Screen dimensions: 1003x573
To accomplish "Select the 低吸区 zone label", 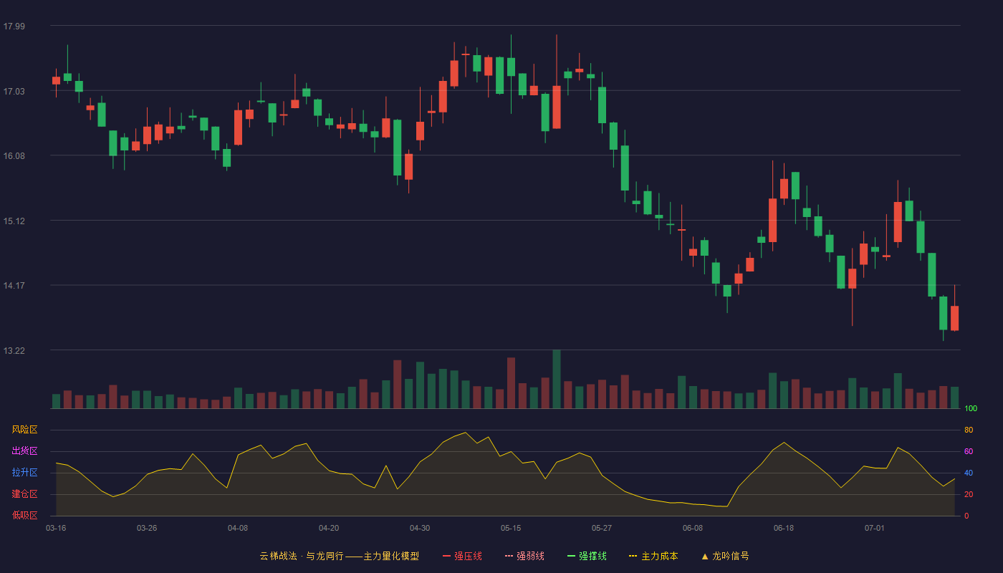I will click(x=24, y=515).
